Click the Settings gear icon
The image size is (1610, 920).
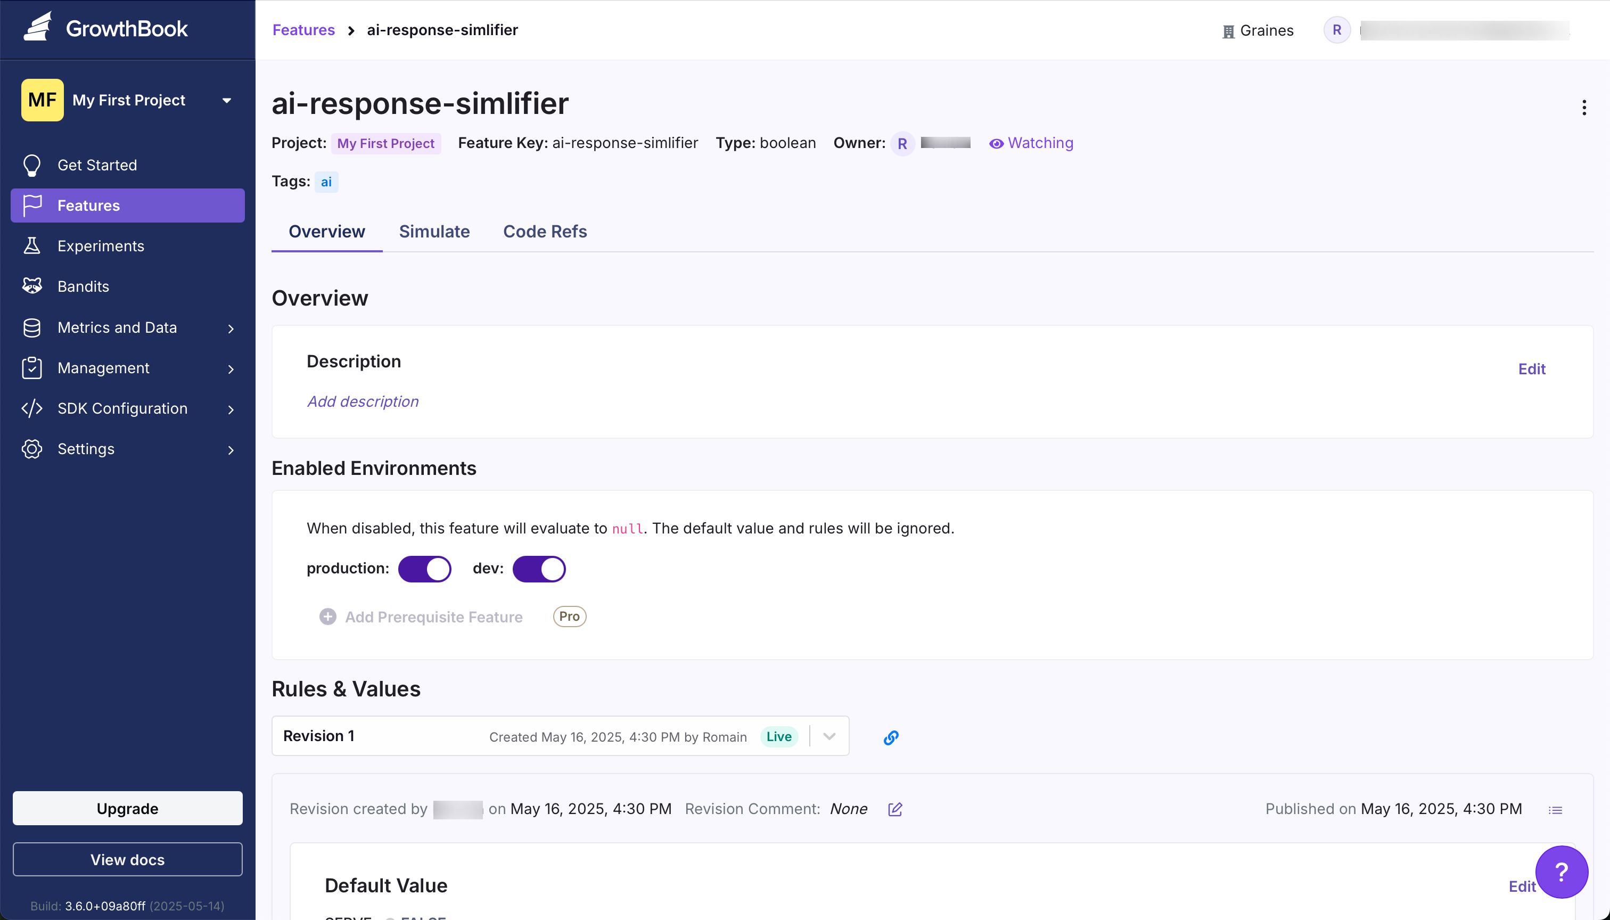31,449
